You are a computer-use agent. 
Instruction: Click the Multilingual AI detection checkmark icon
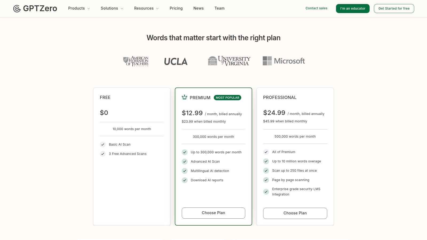pos(185,171)
